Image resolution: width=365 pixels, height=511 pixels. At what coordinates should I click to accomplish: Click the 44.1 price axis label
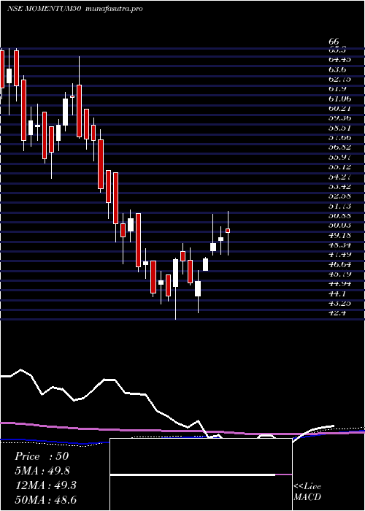[337, 293]
